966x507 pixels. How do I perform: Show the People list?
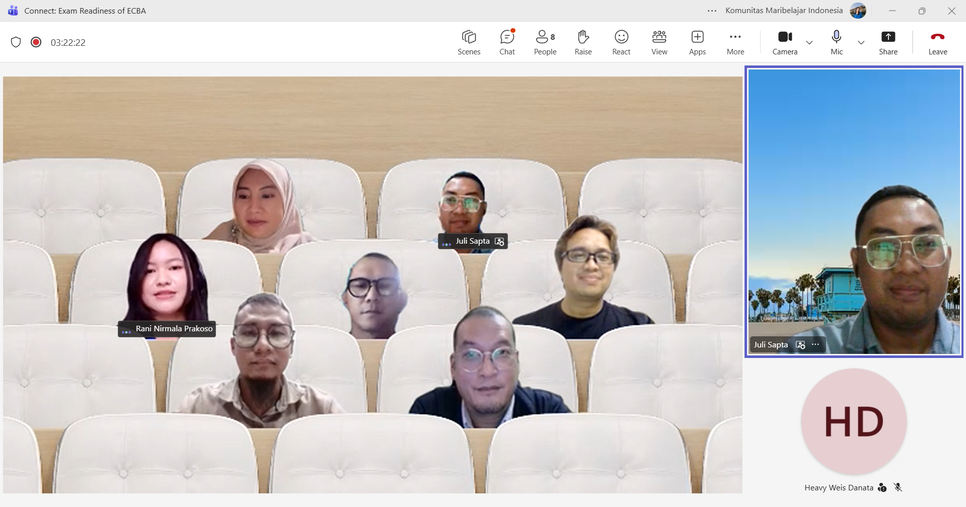click(545, 42)
